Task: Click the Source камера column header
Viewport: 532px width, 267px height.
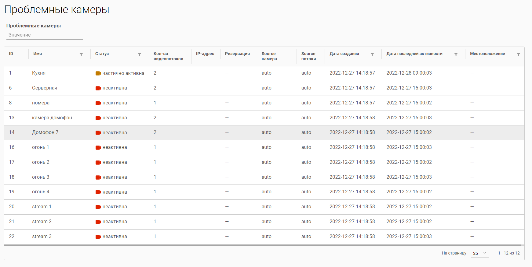Action: (x=269, y=56)
